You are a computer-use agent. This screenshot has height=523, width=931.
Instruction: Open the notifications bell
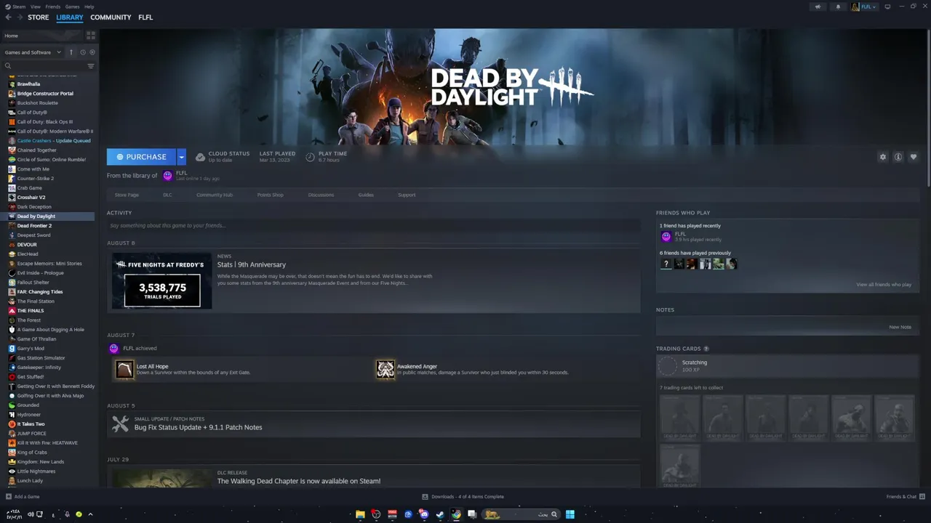click(x=838, y=7)
